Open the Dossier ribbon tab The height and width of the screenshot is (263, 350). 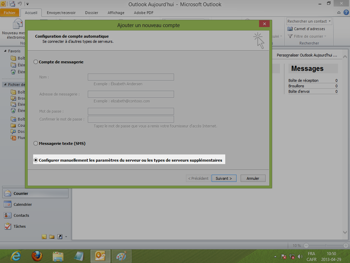tap(92, 13)
